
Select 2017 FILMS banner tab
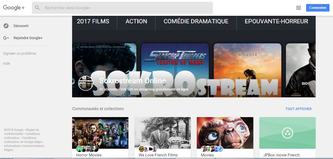pyautogui.click(x=93, y=21)
